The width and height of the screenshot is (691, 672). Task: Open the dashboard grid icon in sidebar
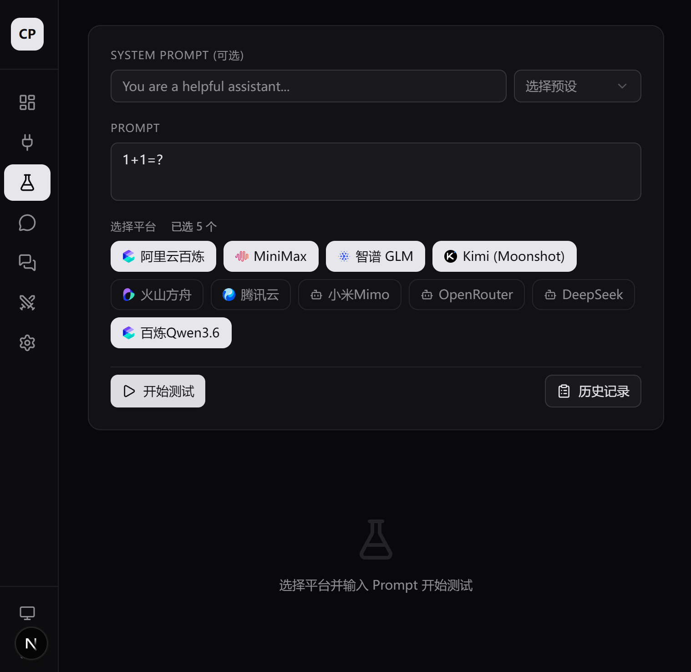click(x=27, y=102)
